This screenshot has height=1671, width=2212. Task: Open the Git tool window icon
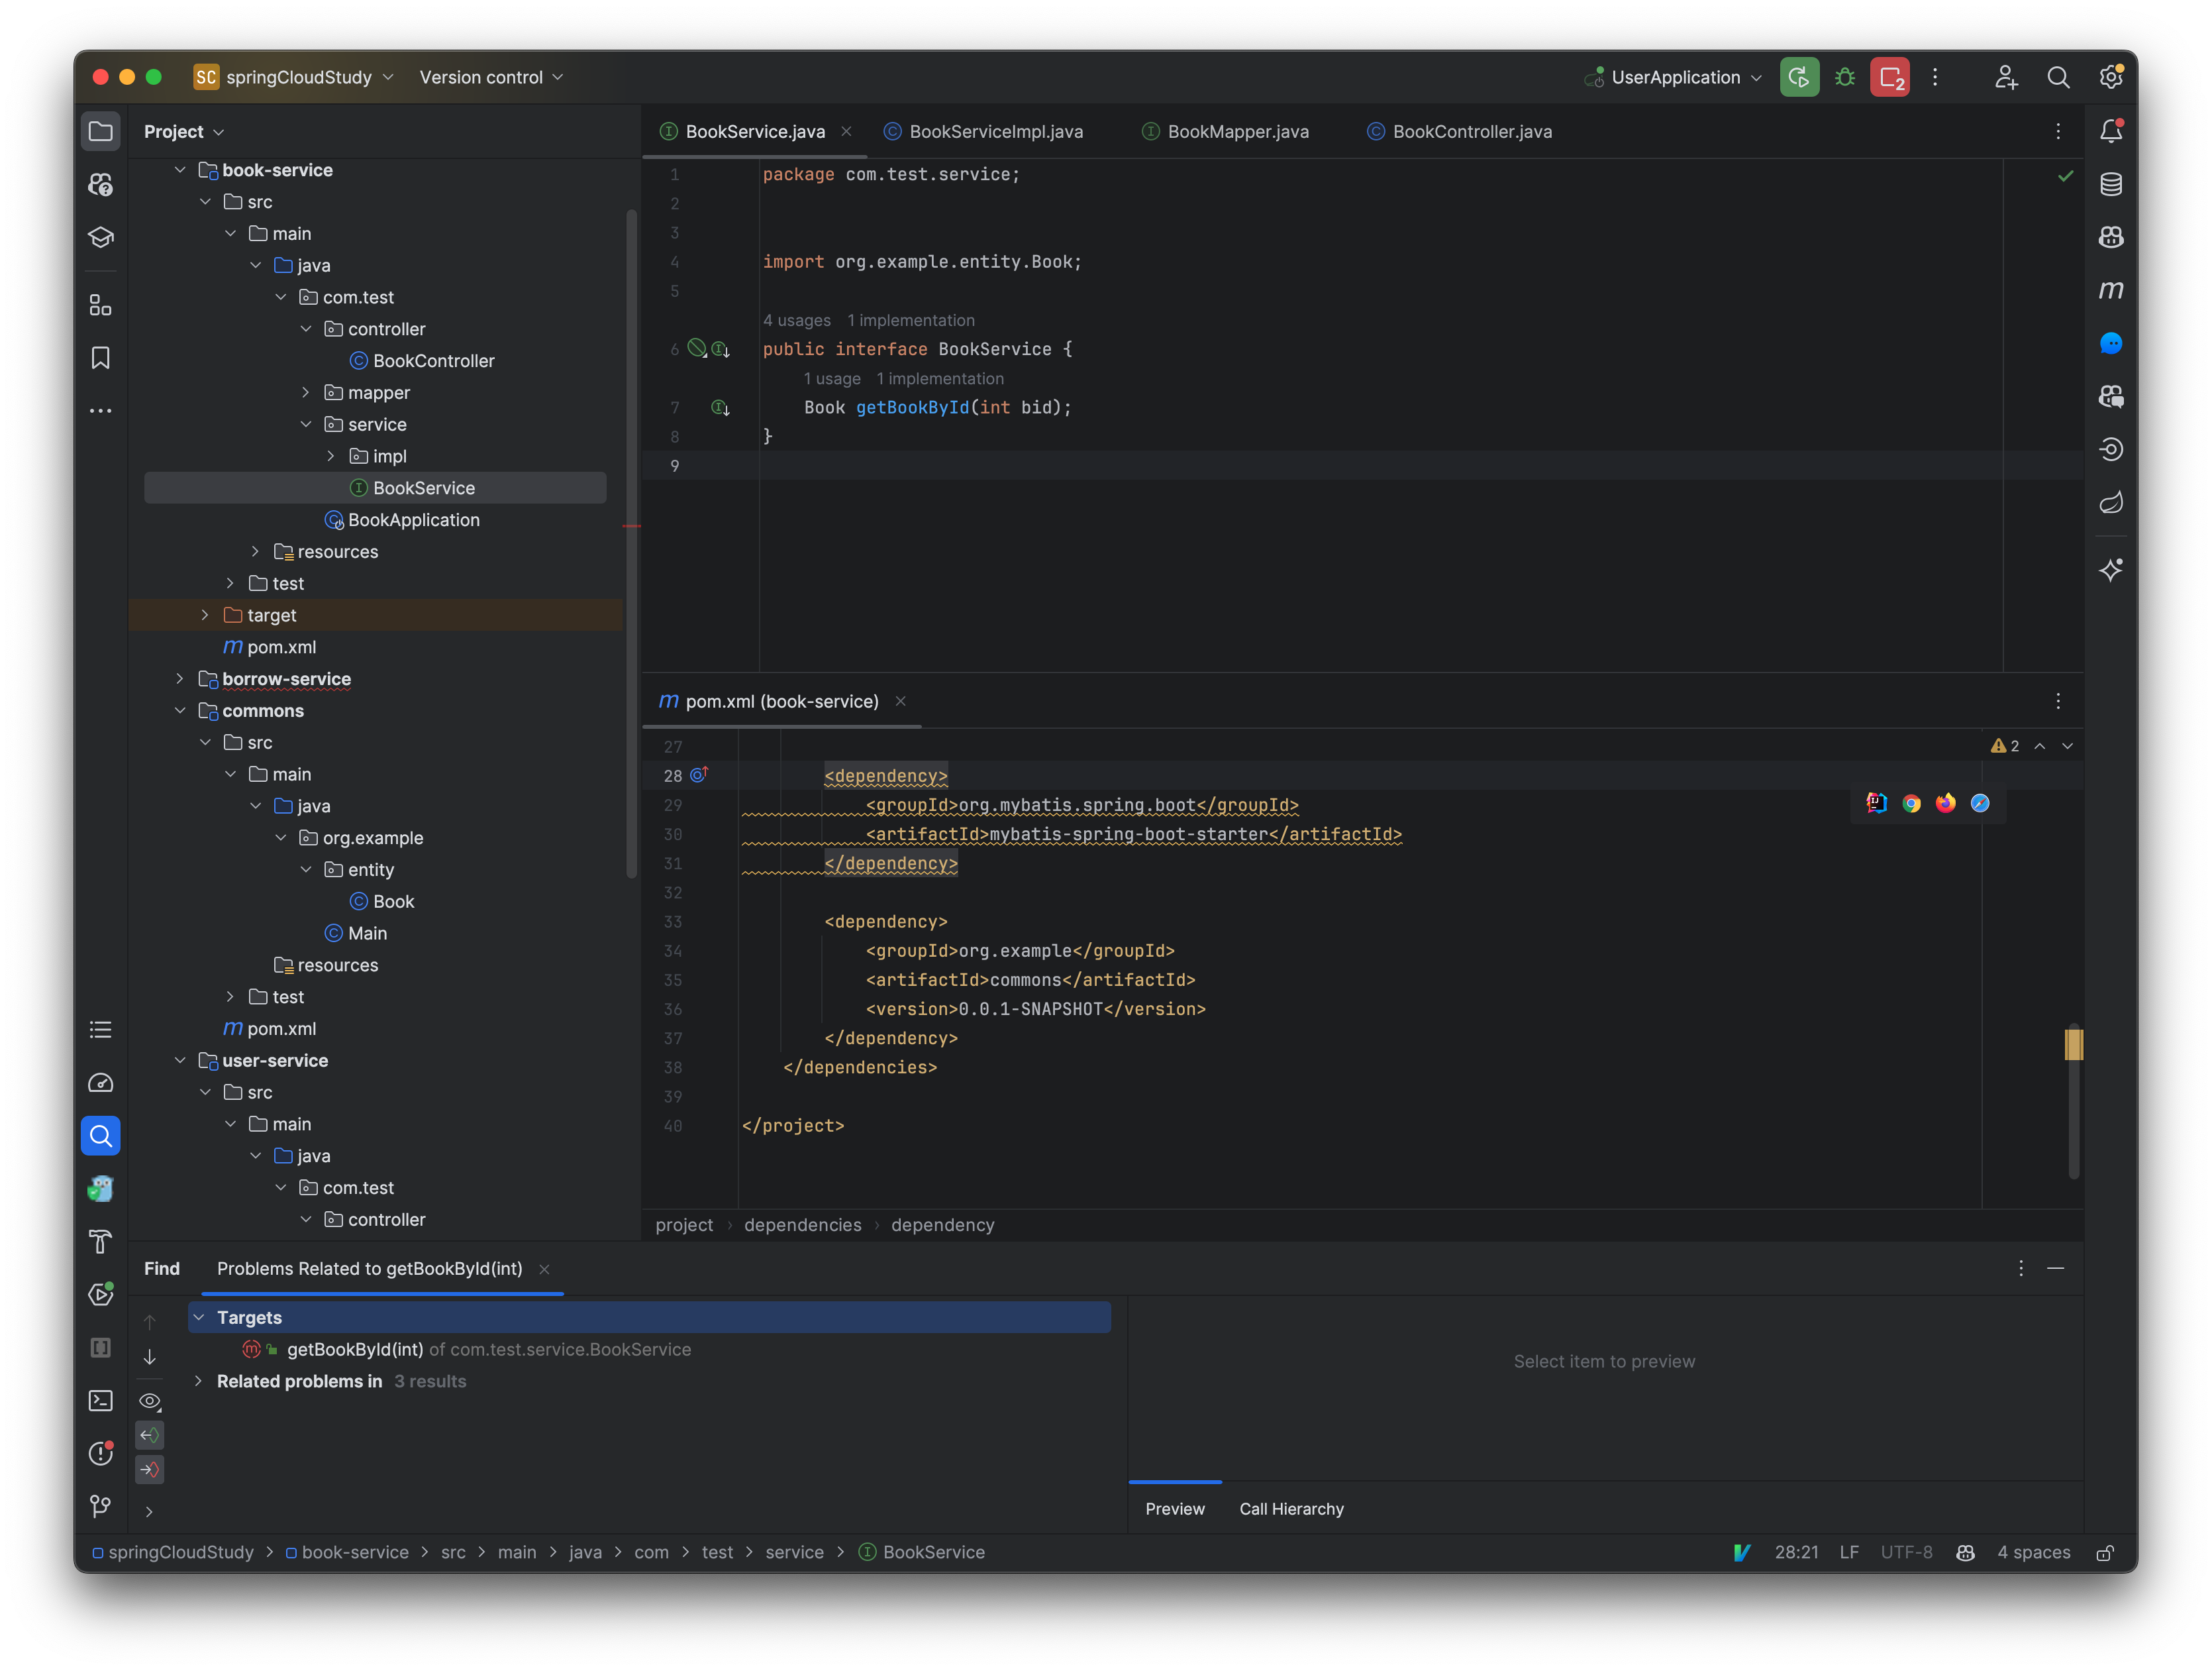(x=101, y=1505)
